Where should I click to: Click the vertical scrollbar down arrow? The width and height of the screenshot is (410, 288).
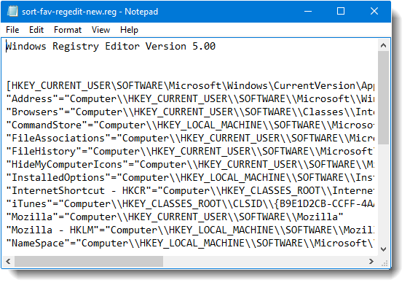point(383,249)
